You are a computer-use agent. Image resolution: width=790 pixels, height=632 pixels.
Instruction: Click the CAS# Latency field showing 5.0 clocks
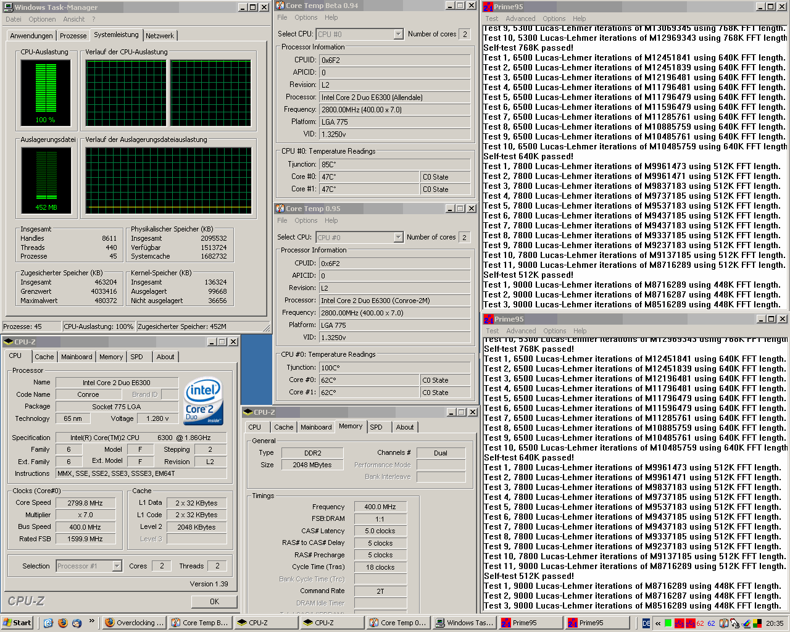coord(380,531)
